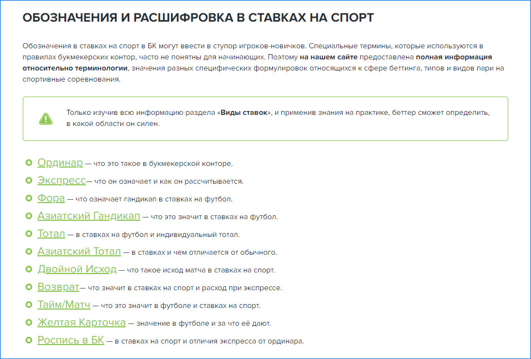Viewport: 531px width, 359px height.
Task: Follow the Возврат link
Action: (x=58, y=287)
